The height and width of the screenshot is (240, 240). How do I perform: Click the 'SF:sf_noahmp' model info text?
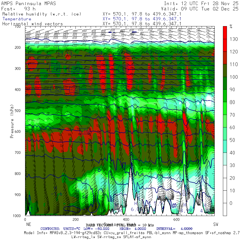(x=218, y=233)
